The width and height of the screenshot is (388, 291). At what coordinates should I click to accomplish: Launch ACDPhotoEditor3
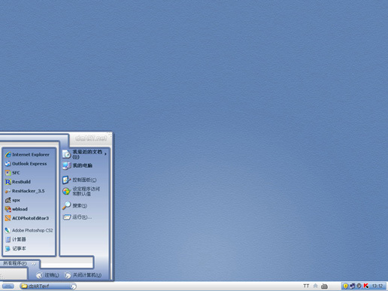coord(27,218)
